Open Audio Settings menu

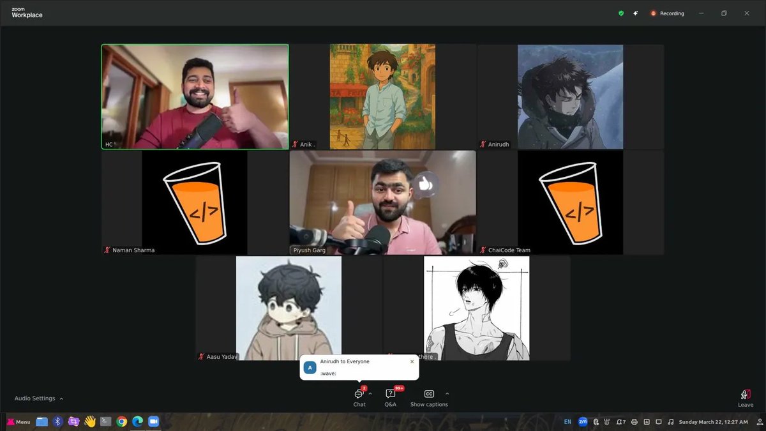[38, 398]
